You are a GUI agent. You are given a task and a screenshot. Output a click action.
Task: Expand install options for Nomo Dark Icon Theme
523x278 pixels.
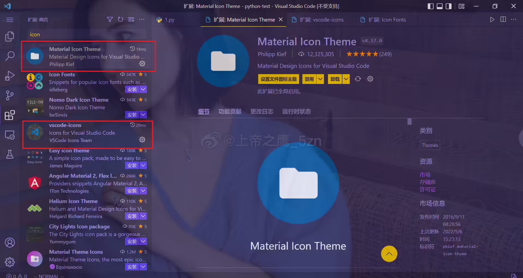[x=143, y=114]
